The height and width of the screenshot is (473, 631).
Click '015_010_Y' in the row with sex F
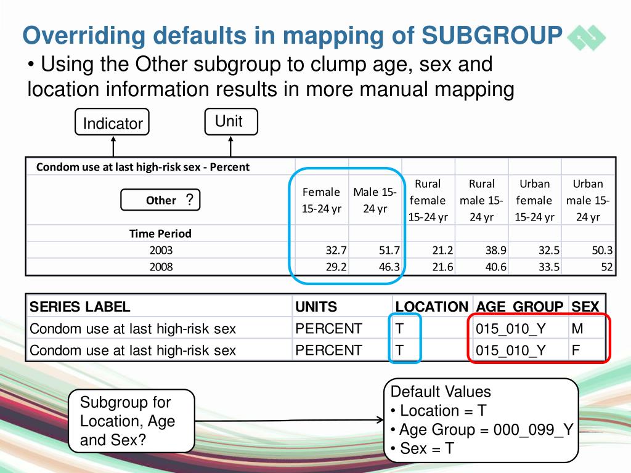coord(511,350)
